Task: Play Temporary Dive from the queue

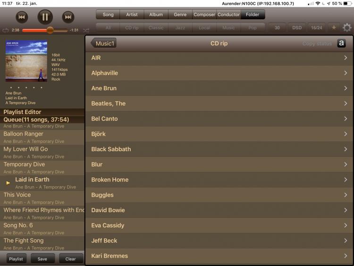Action: click(42, 168)
